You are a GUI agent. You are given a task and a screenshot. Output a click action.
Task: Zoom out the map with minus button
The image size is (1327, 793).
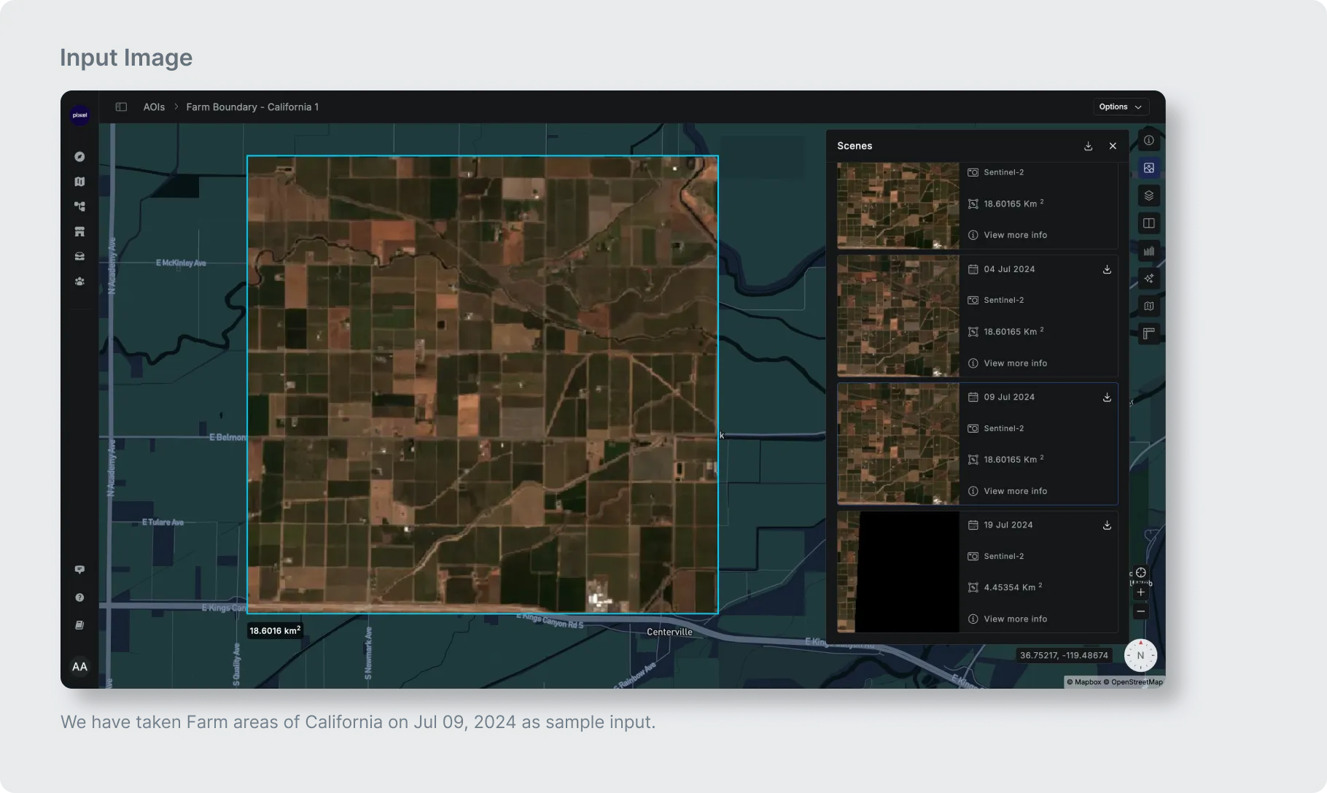click(x=1141, y=611)
